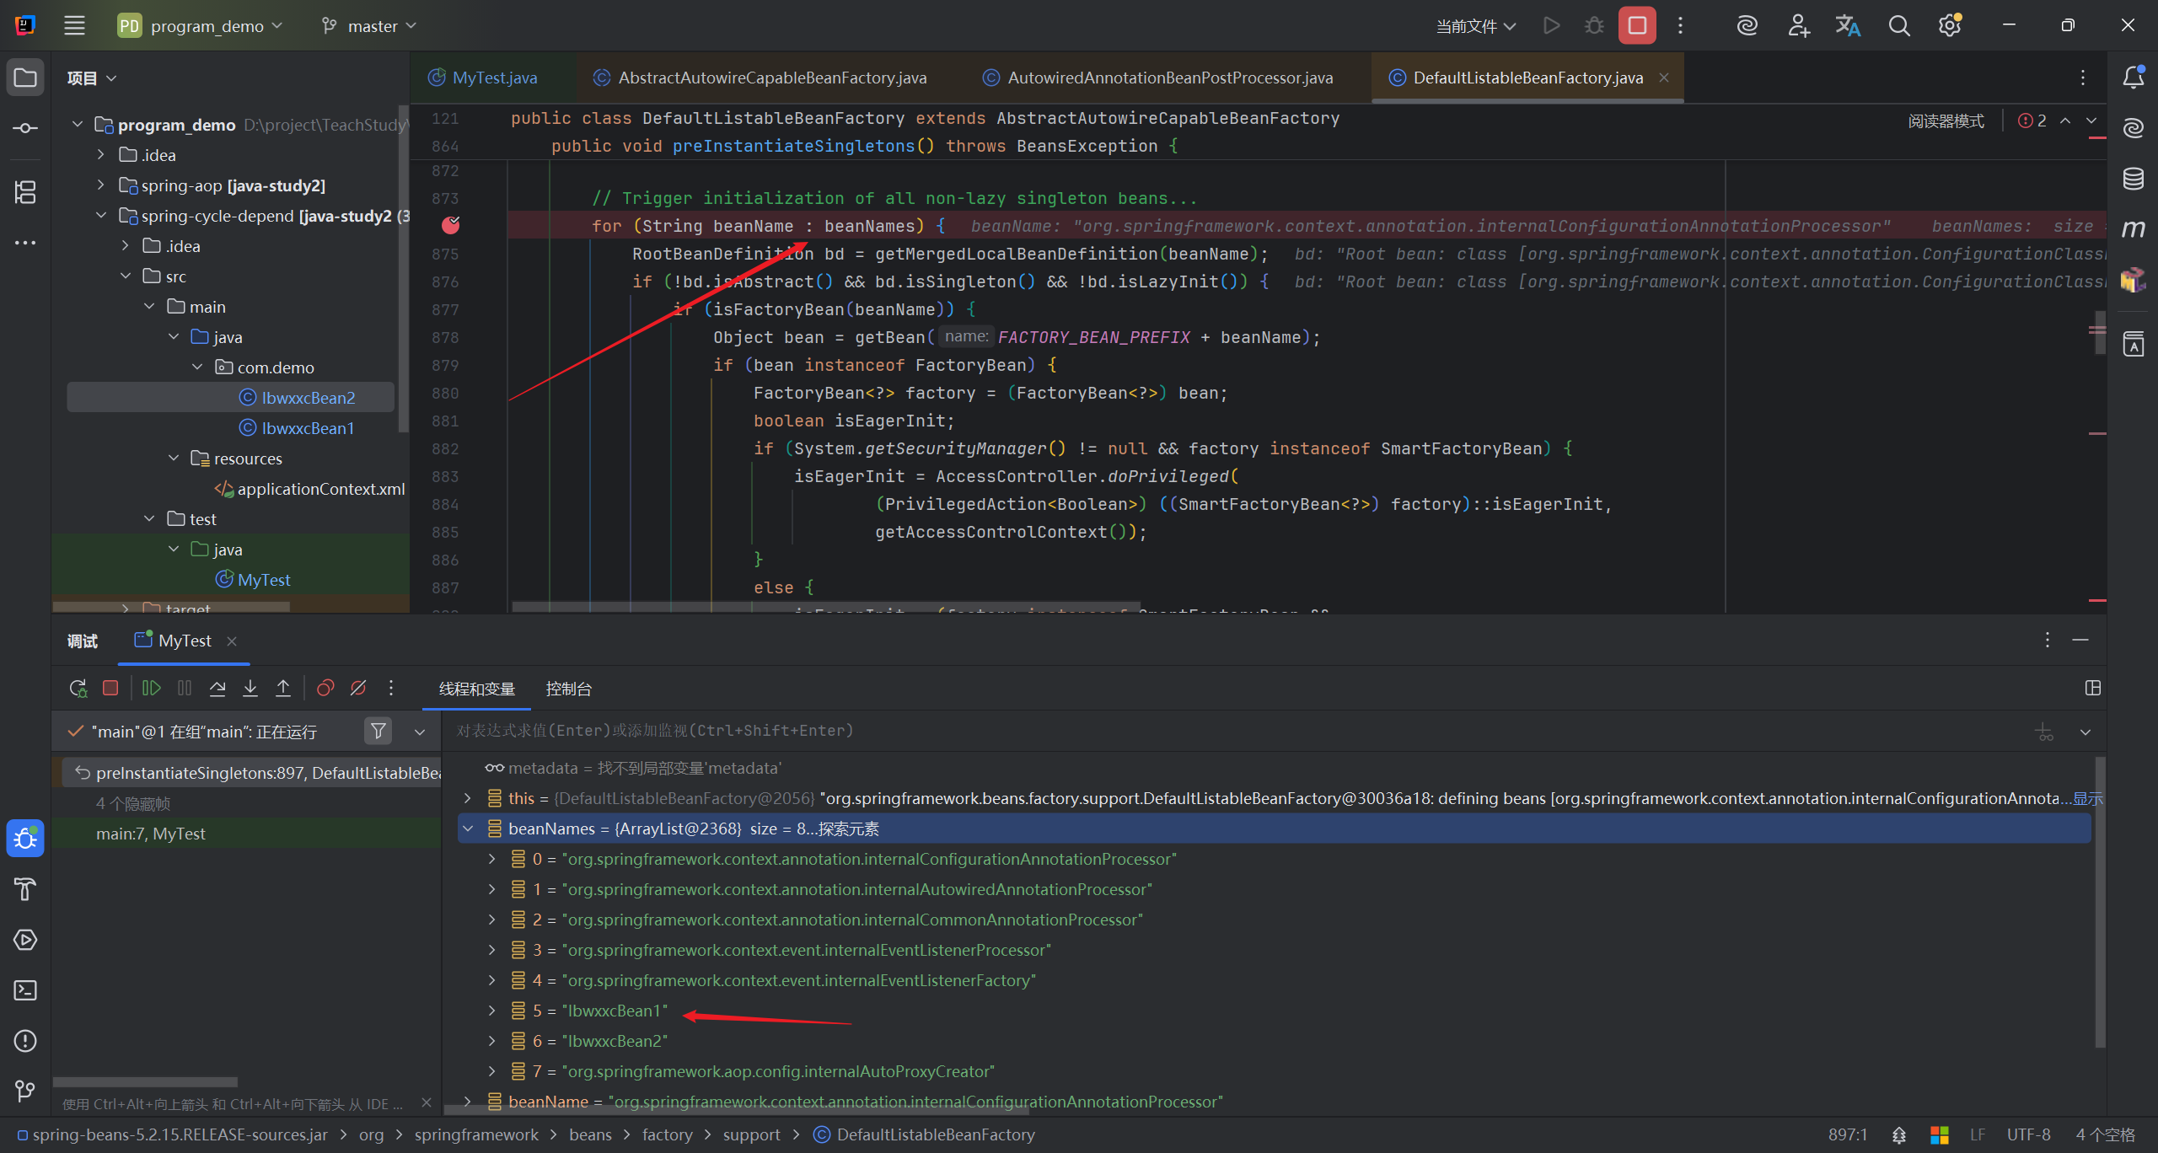Screen dimensions: 2158x1153
Task: Open the Maven tool window icon
Action: tap(2133, 228)
